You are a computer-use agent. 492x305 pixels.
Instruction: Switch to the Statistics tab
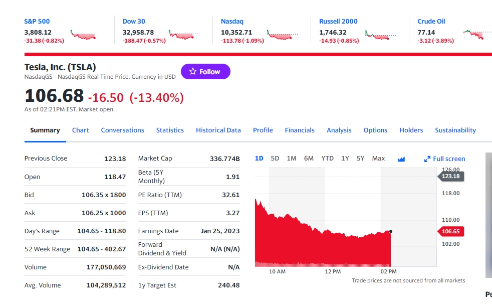(170, 130)
